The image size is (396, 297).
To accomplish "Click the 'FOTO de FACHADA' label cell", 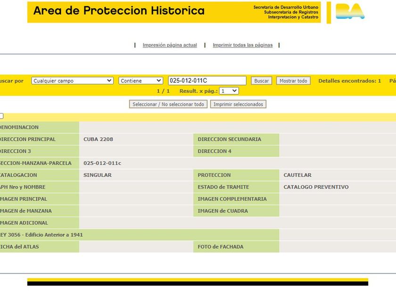I will [236, 247].
